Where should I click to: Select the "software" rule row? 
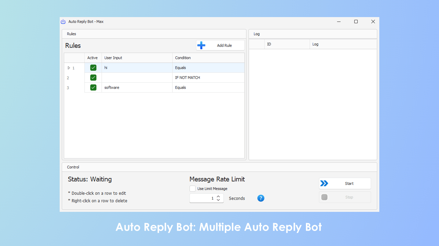(x=137, y=87)
